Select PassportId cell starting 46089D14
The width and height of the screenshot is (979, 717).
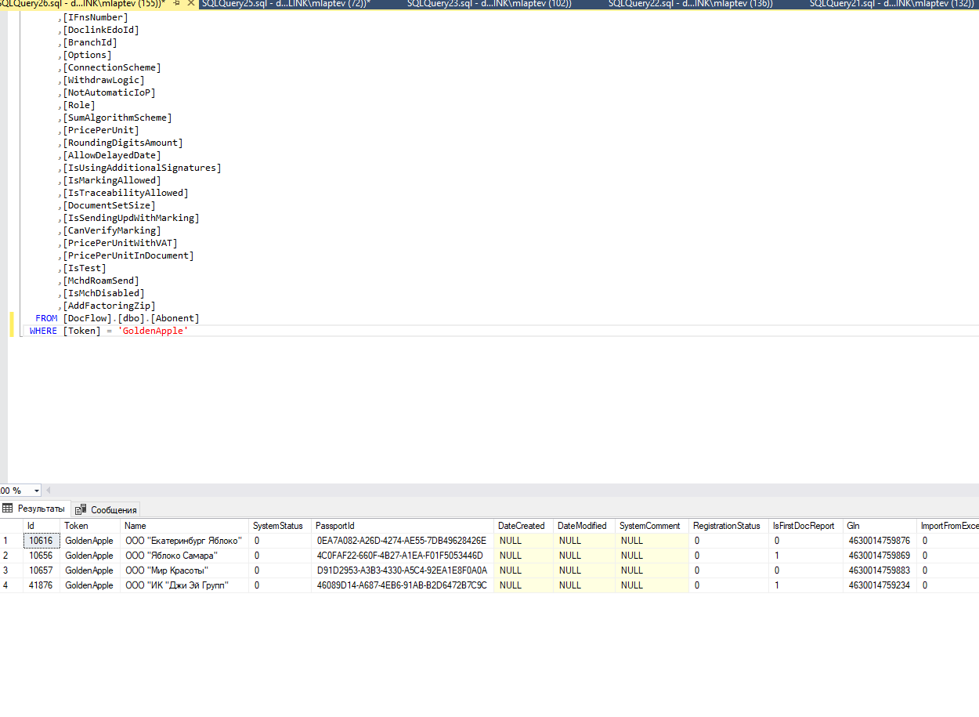(403, 585)
